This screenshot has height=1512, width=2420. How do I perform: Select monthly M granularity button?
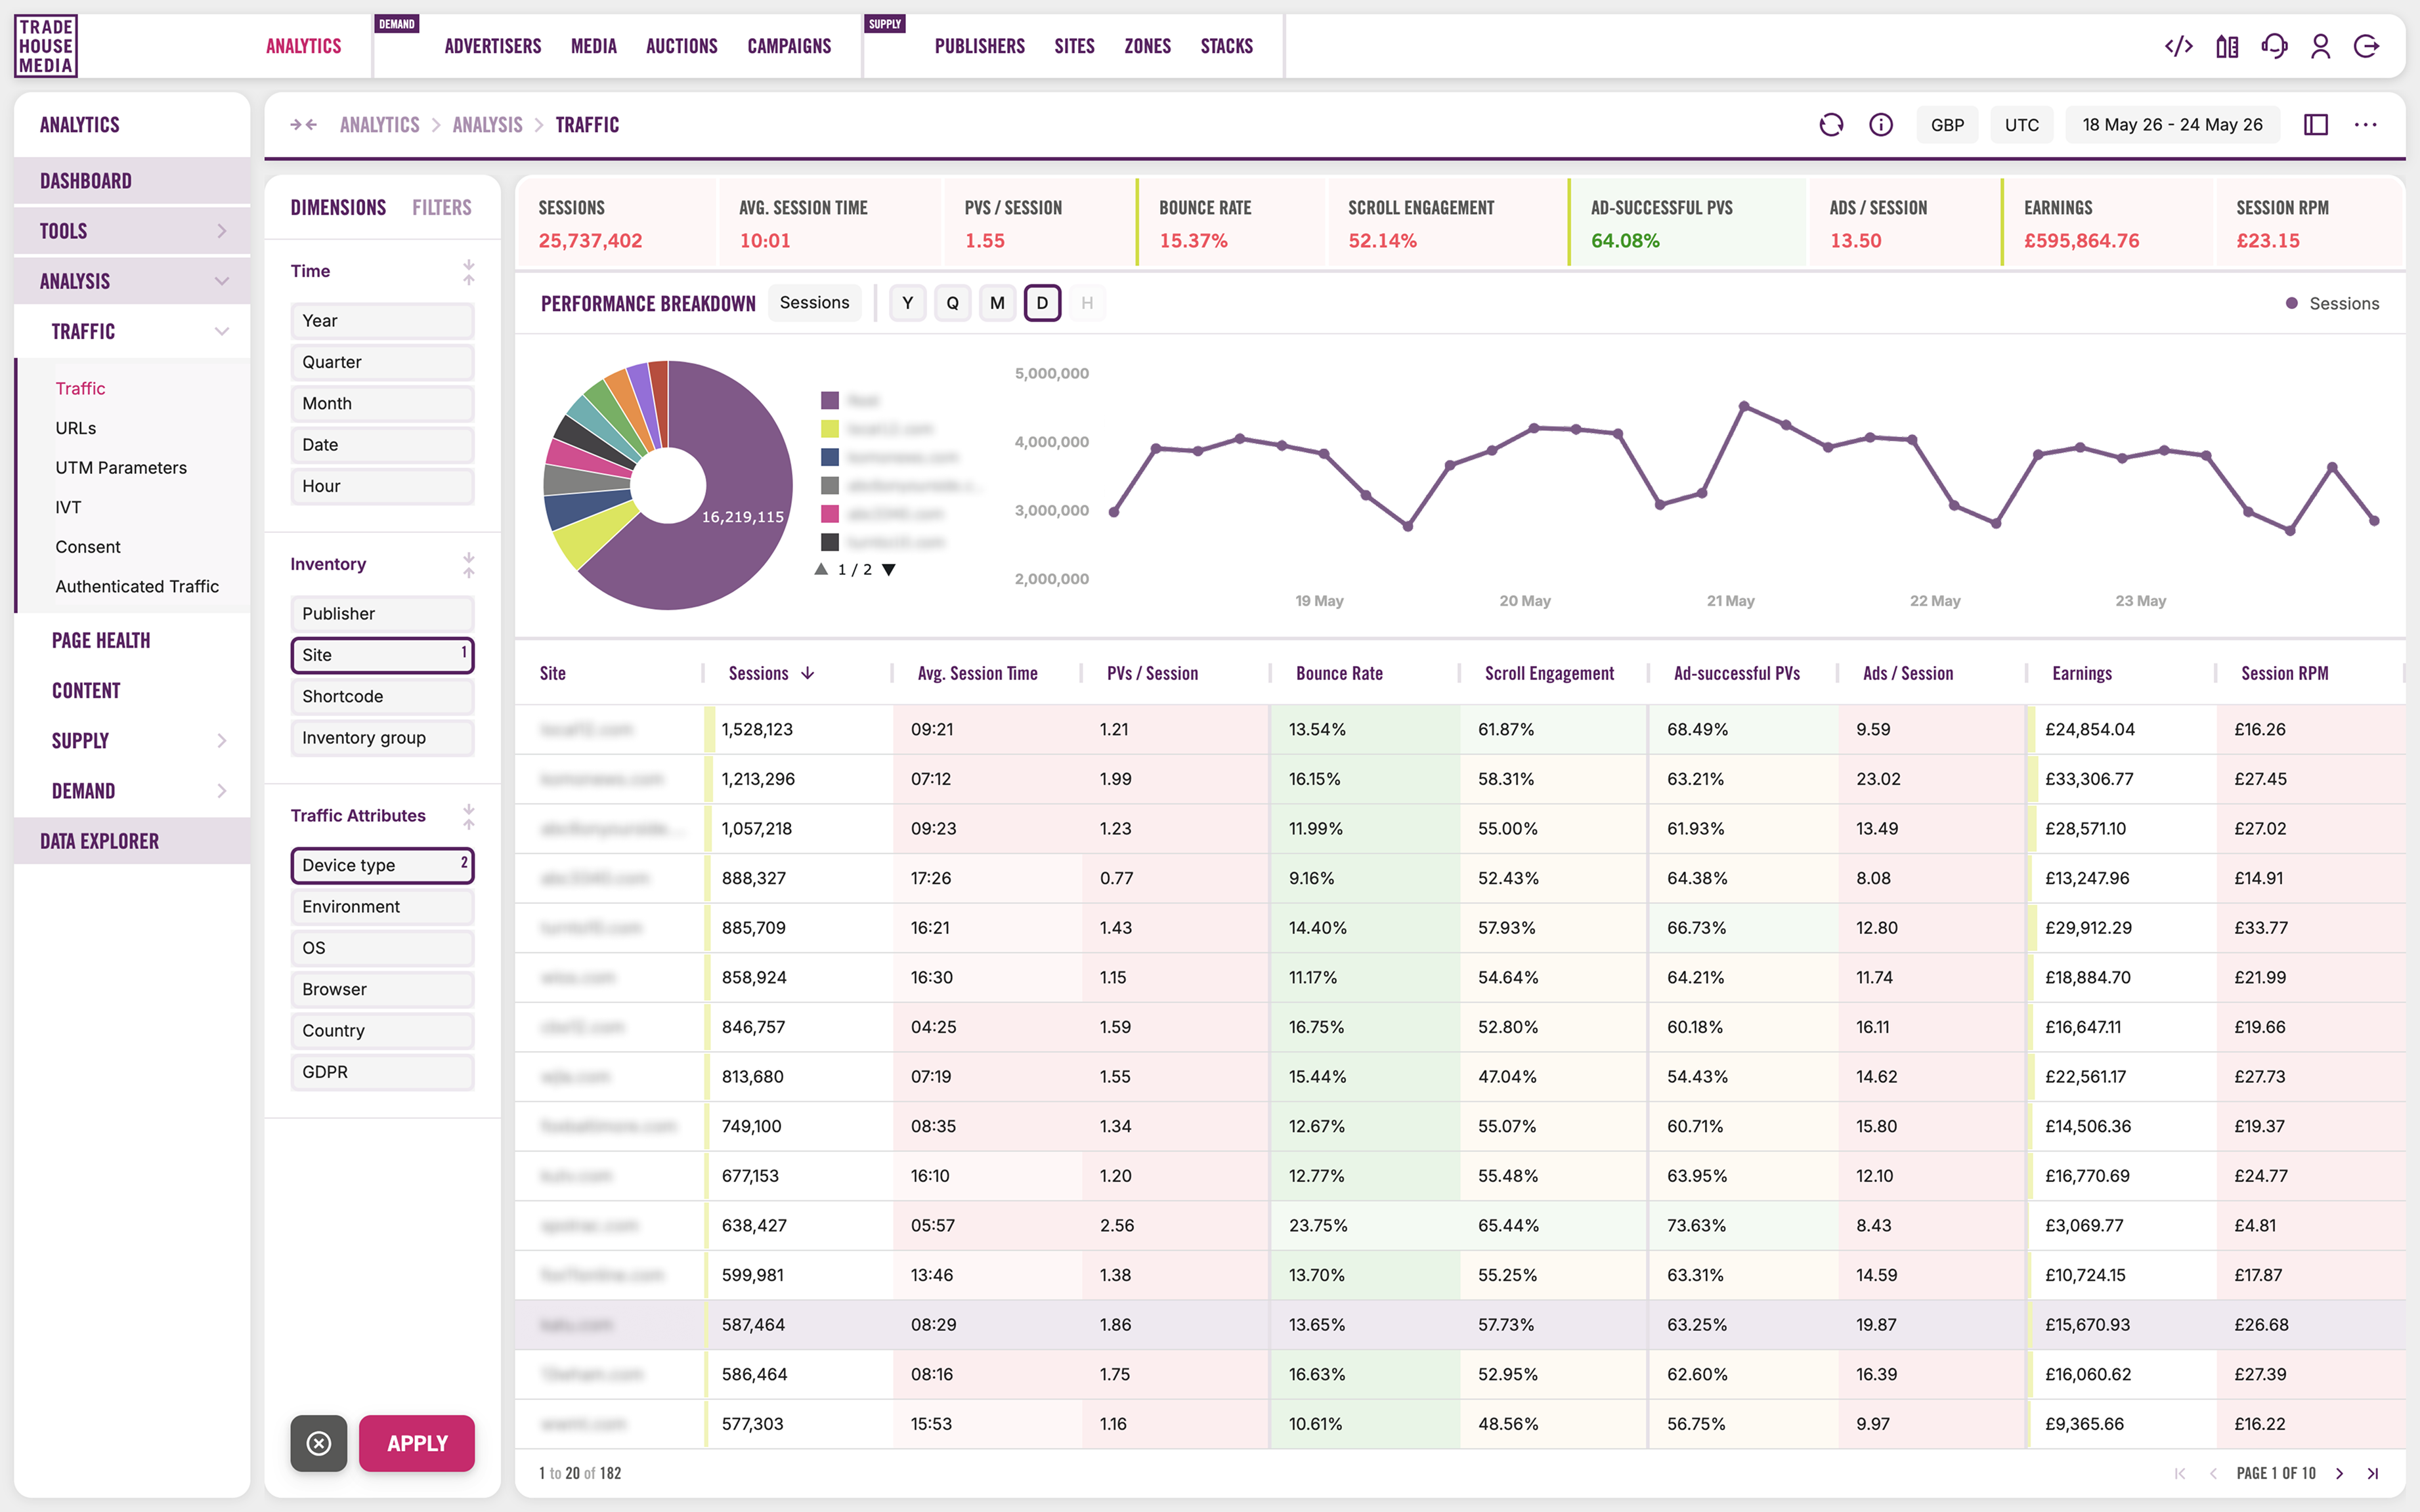997,303
